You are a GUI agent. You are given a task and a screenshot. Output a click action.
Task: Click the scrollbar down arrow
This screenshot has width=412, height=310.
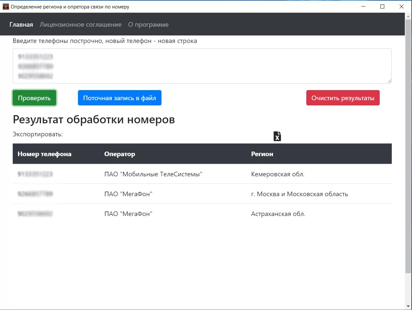pyautogui.click(x=408, y=306)
